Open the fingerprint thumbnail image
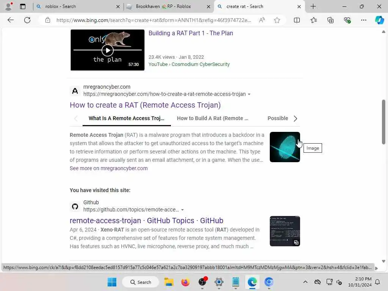Screen dimensions: 388x291 (x=285, y=147)
